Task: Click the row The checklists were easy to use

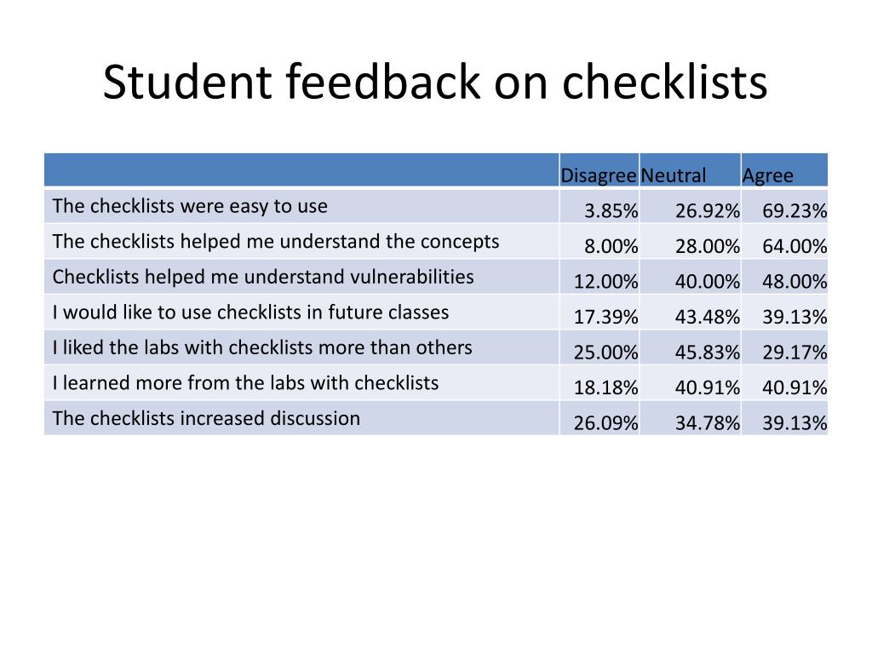Action: coord(436,206)
